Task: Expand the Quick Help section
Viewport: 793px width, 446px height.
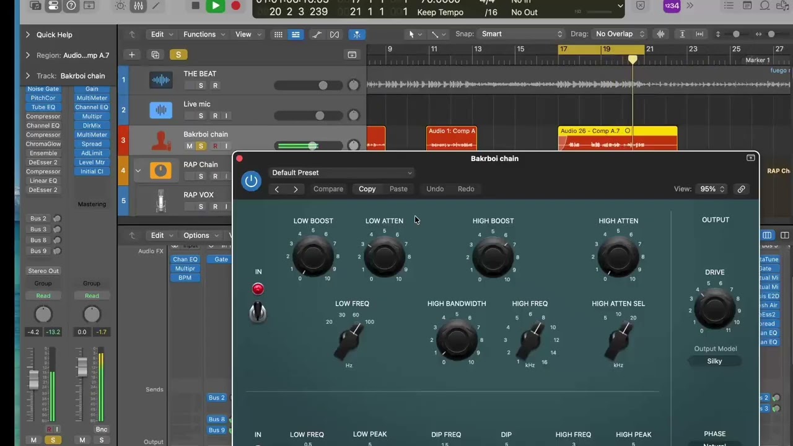Action: pos(28,35)
